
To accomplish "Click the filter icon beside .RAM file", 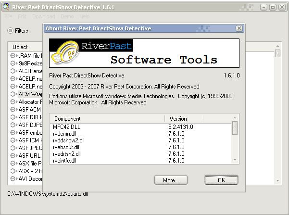I will [13, 55].
